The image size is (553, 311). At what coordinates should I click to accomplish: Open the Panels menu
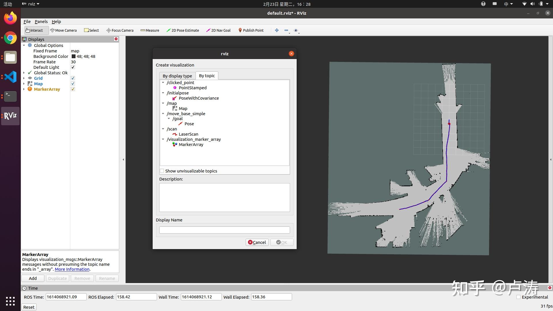tap(41, 22)
